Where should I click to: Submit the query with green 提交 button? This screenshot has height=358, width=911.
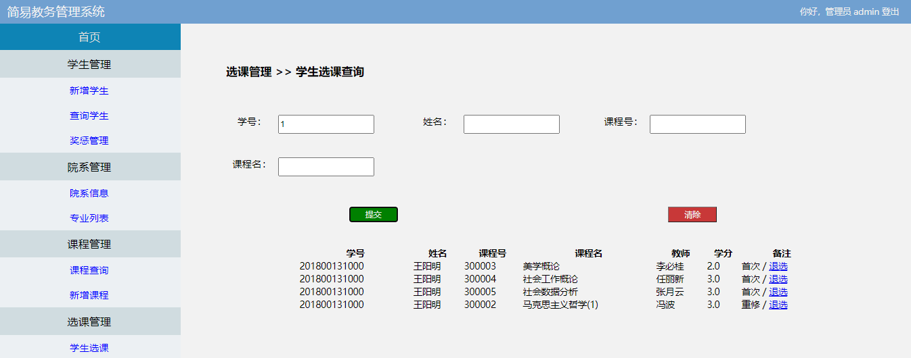[x=374, y=215]
